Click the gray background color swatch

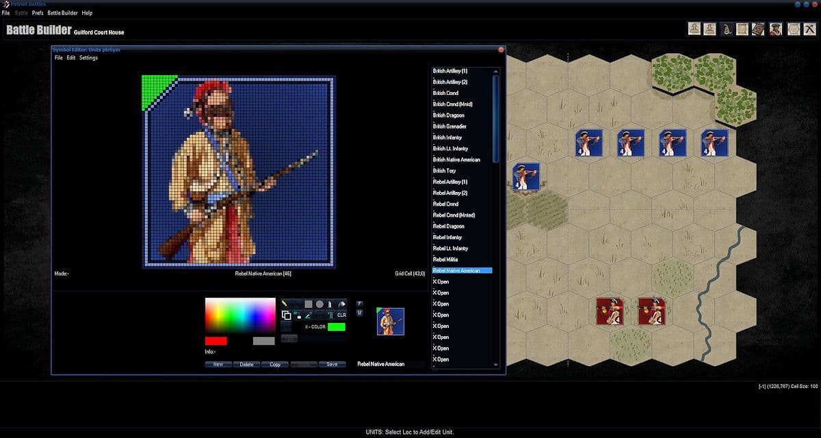pyautogui.click(x=263, y=341)
